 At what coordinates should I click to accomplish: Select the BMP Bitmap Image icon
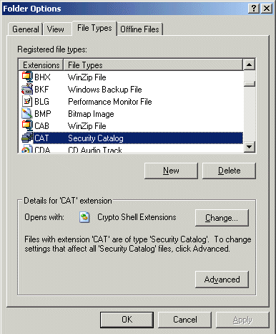27,113
